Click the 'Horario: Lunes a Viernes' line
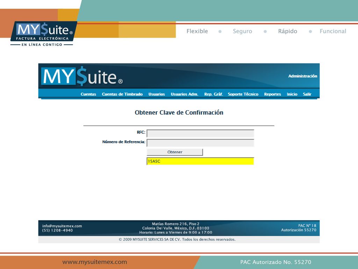The height and width of the screenshot is (269, 358). pos(176,233)
